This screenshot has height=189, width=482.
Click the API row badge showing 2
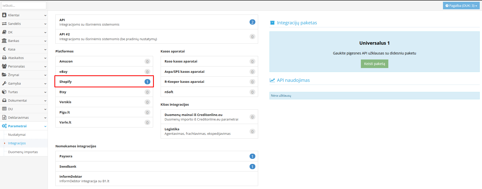(252, 22)
